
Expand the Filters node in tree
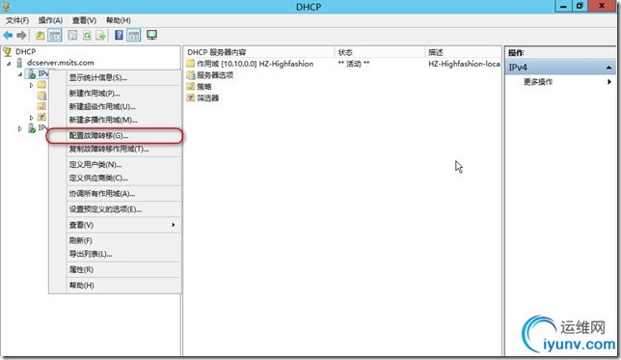point(31,118)
